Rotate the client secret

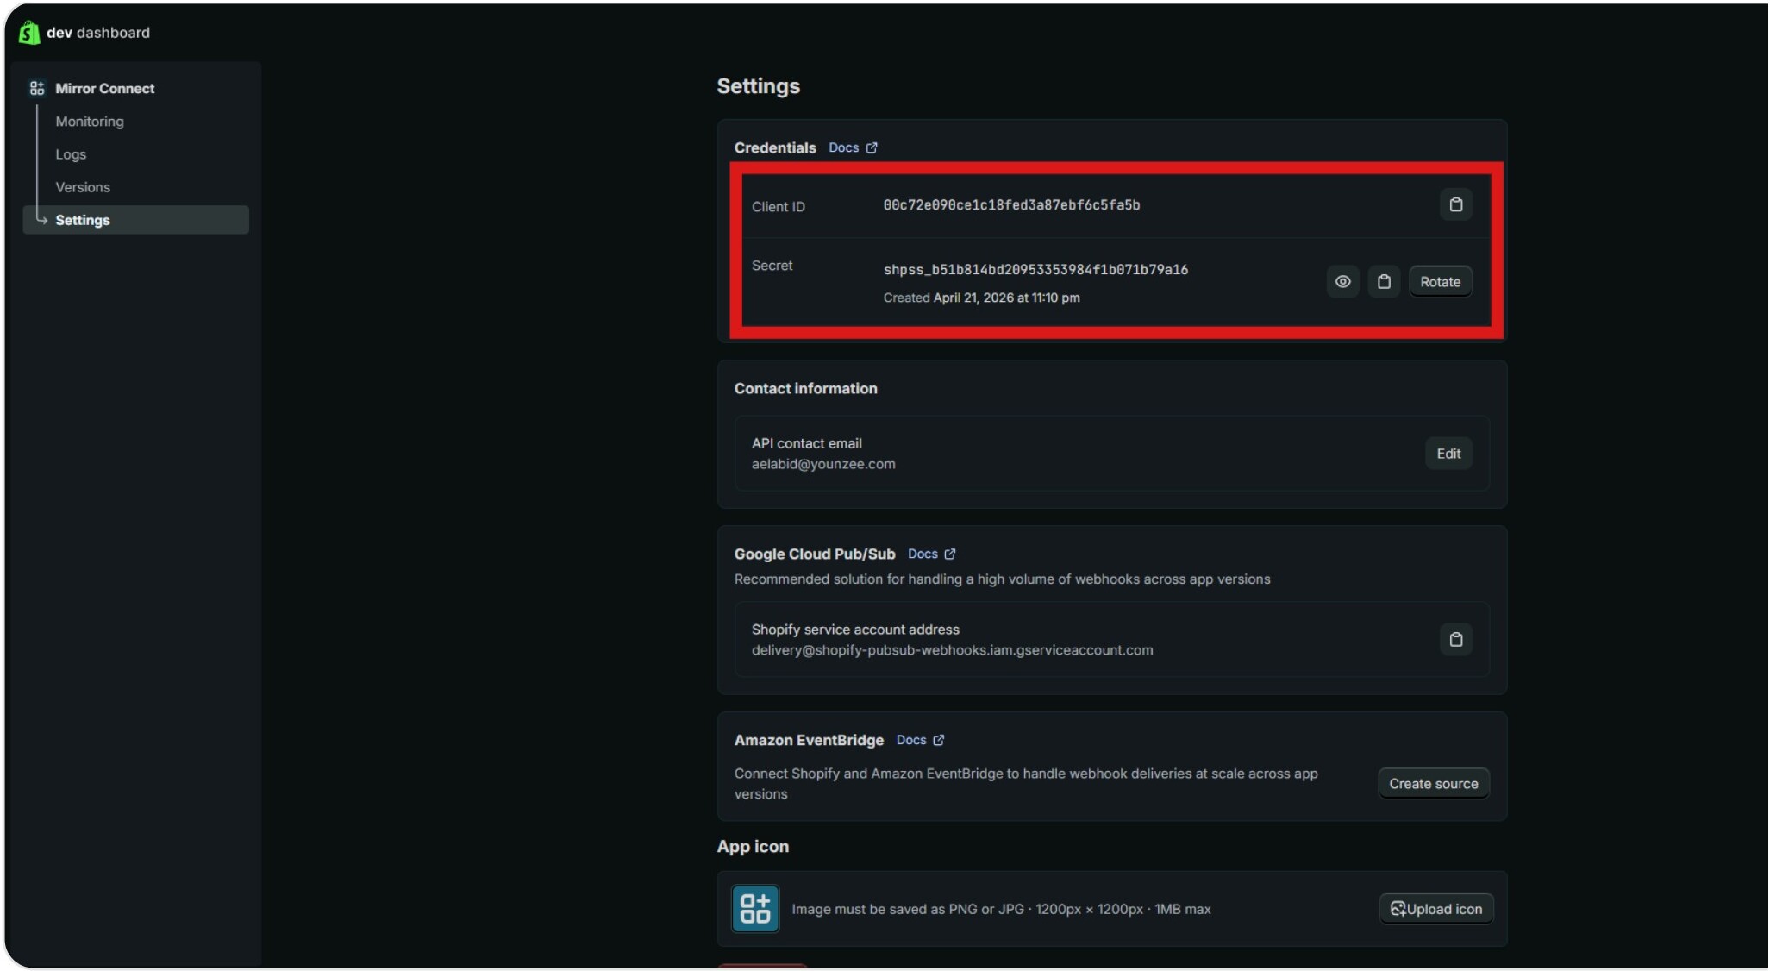1440,282
